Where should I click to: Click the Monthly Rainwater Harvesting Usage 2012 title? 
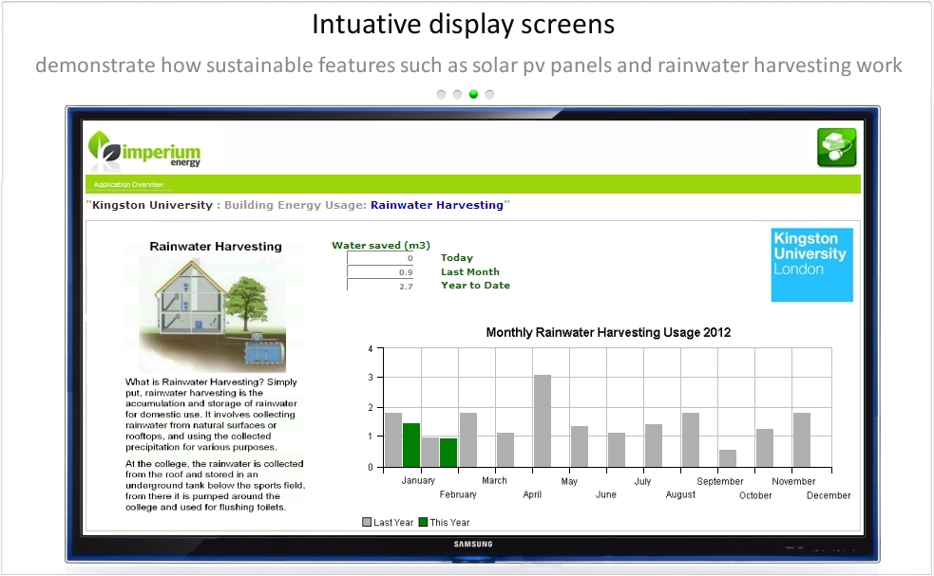point(608,332)
